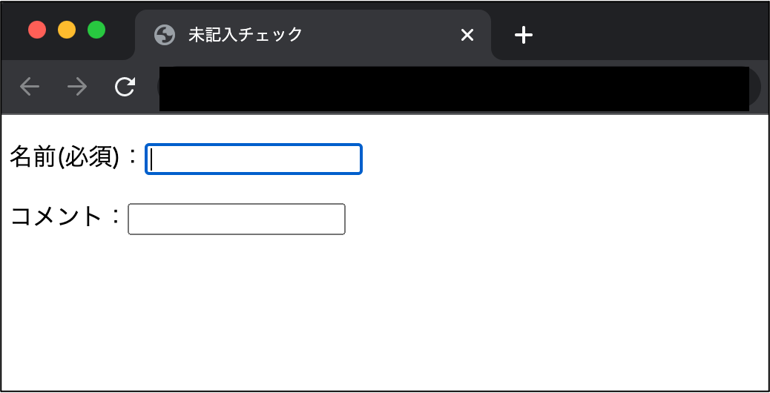Select the 未記入チェック tab
This screenshot has width=770, height=393.
(x=313, y=35)
